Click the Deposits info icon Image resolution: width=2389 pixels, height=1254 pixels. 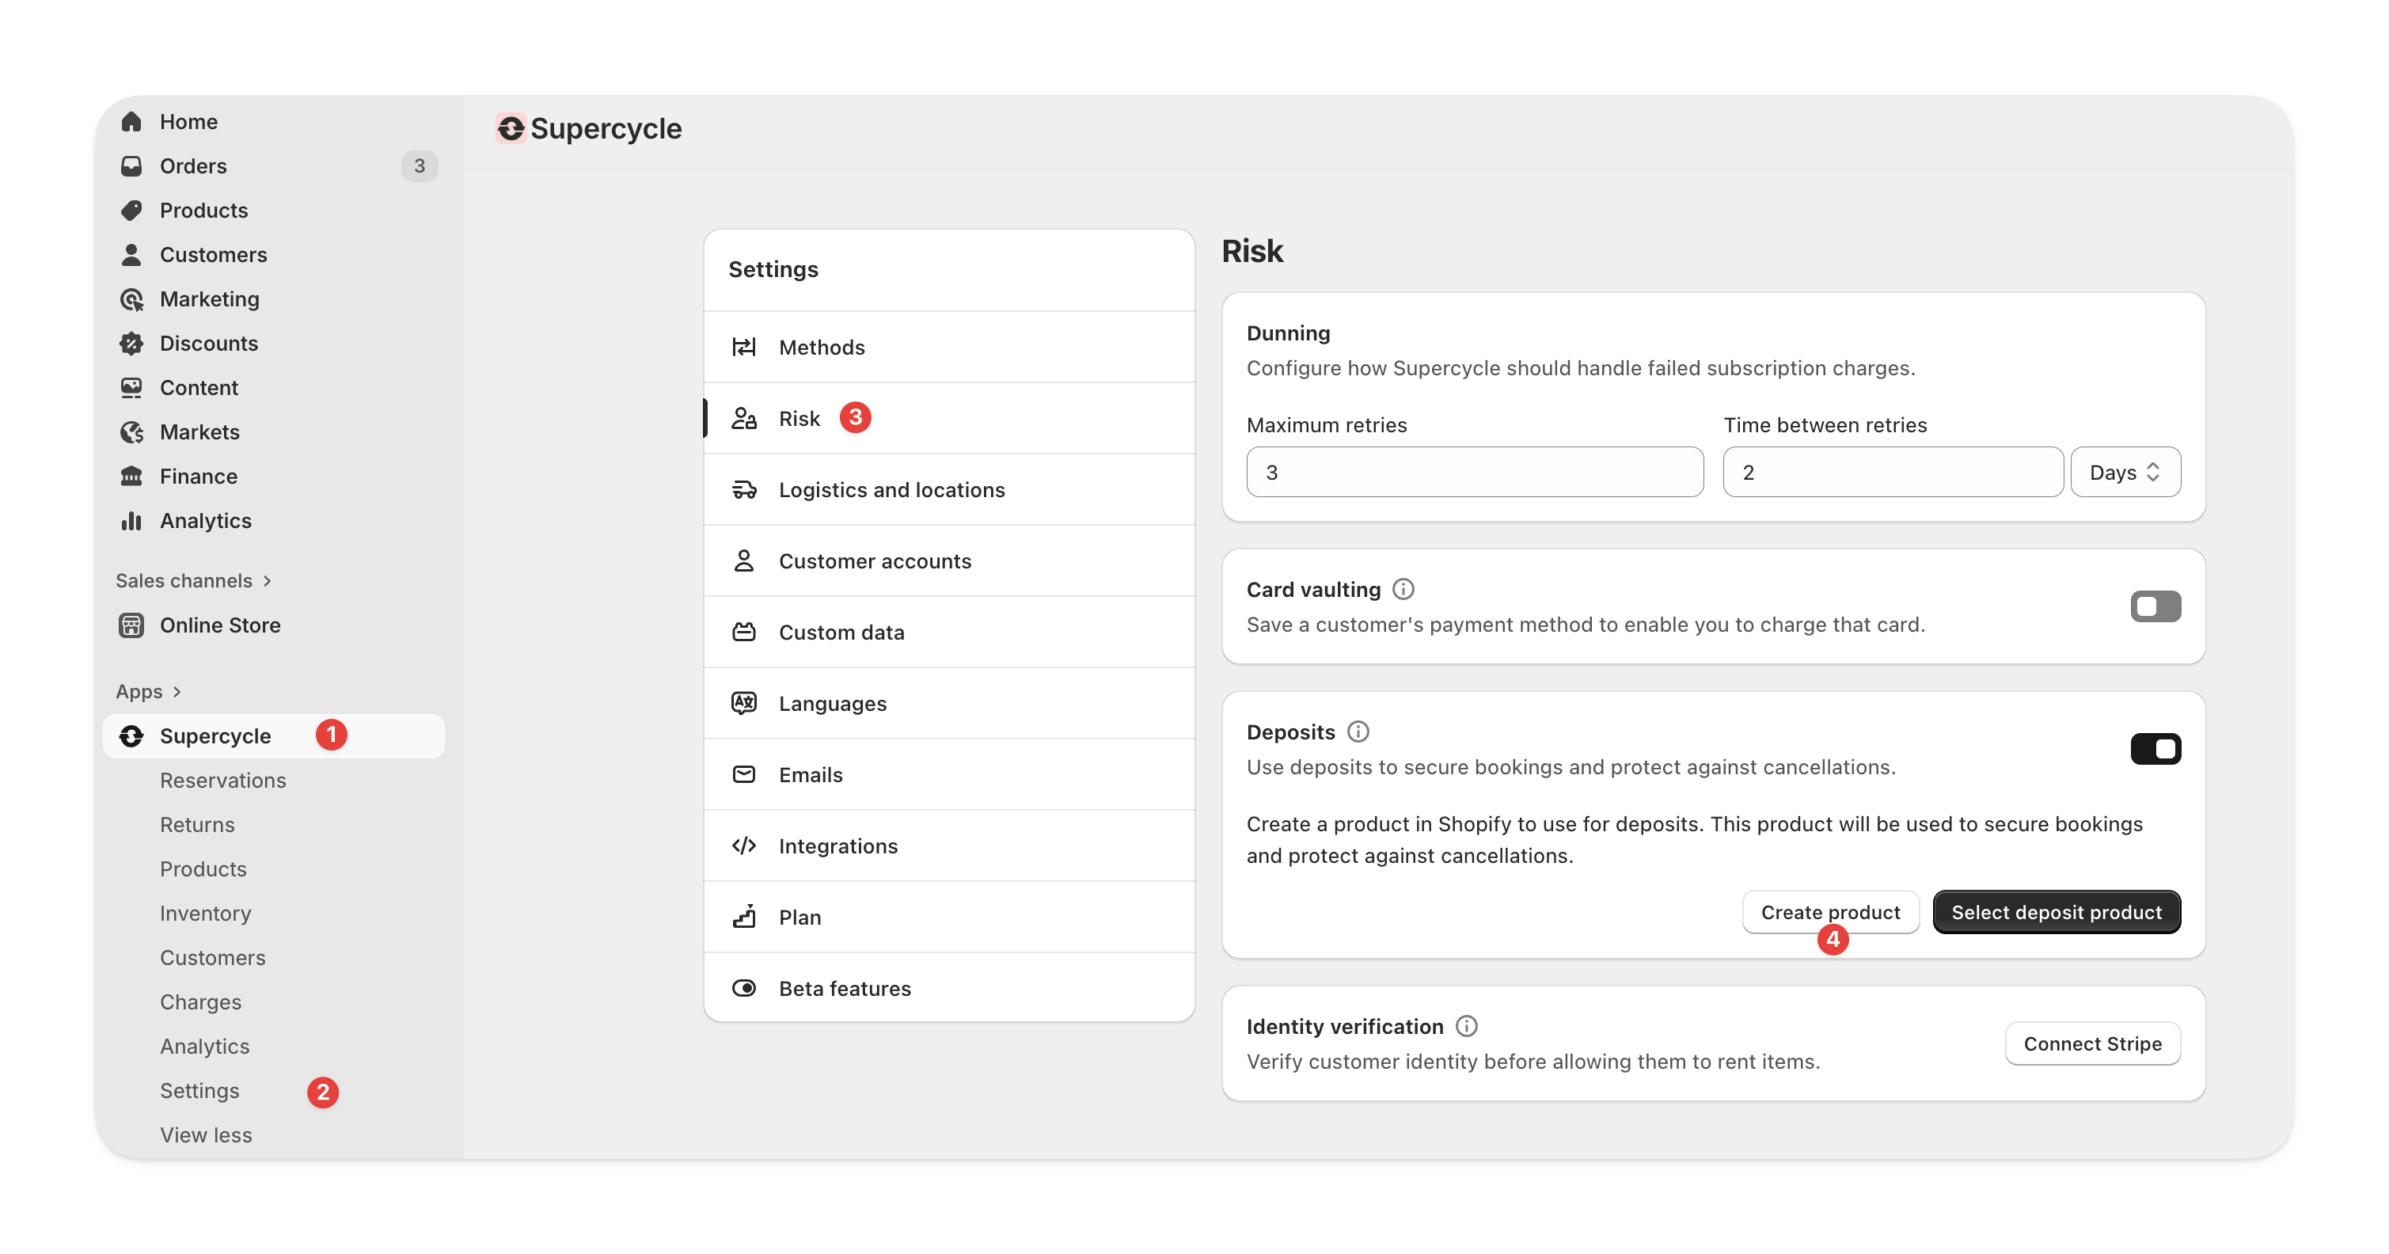point(1358,731)
